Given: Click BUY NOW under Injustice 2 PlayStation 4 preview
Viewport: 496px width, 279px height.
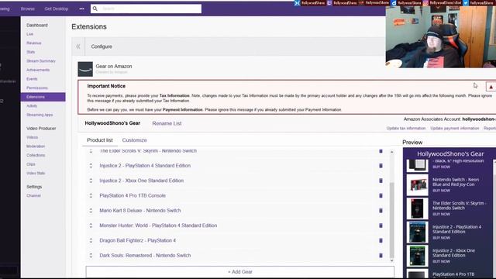Looking at the screenshot, I should pyautogui.click(x=441, y=238).
